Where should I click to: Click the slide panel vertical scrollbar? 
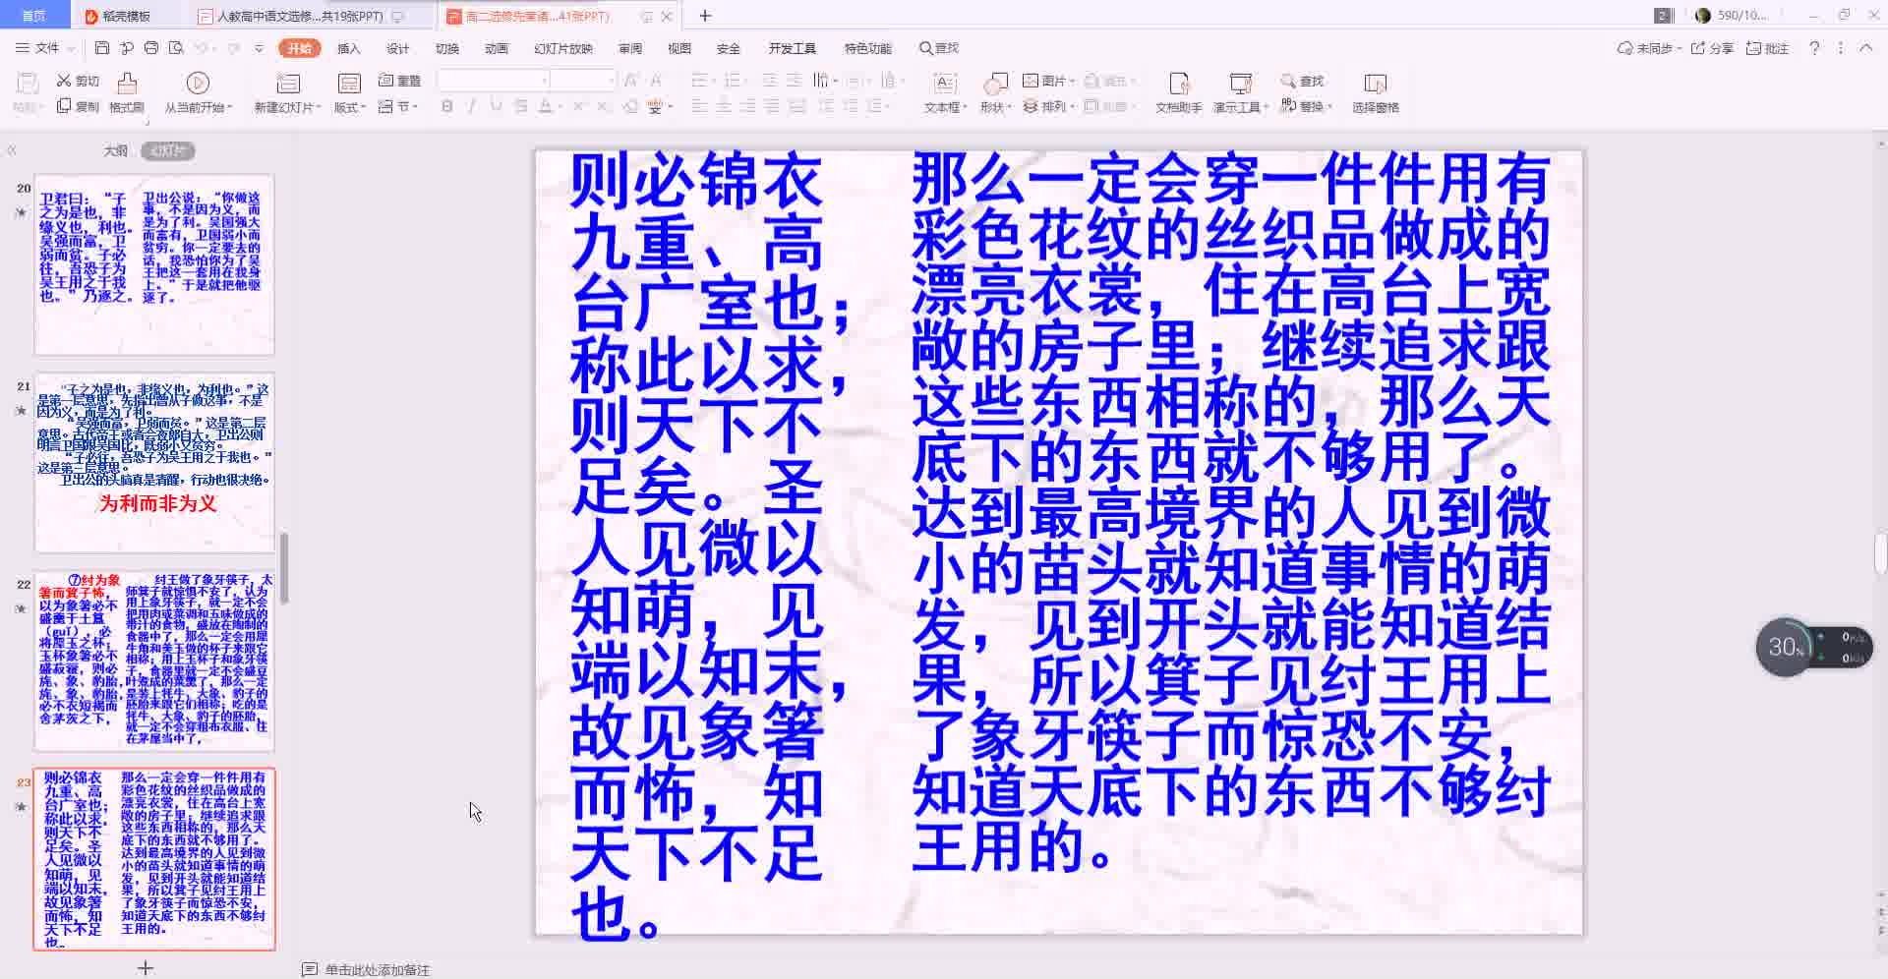284,568
